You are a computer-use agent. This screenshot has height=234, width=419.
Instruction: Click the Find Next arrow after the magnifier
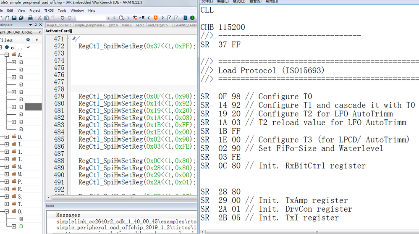[x=128, y=18]
